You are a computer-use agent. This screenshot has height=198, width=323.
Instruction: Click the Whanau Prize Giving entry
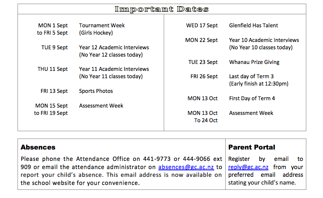coord(254,62)
